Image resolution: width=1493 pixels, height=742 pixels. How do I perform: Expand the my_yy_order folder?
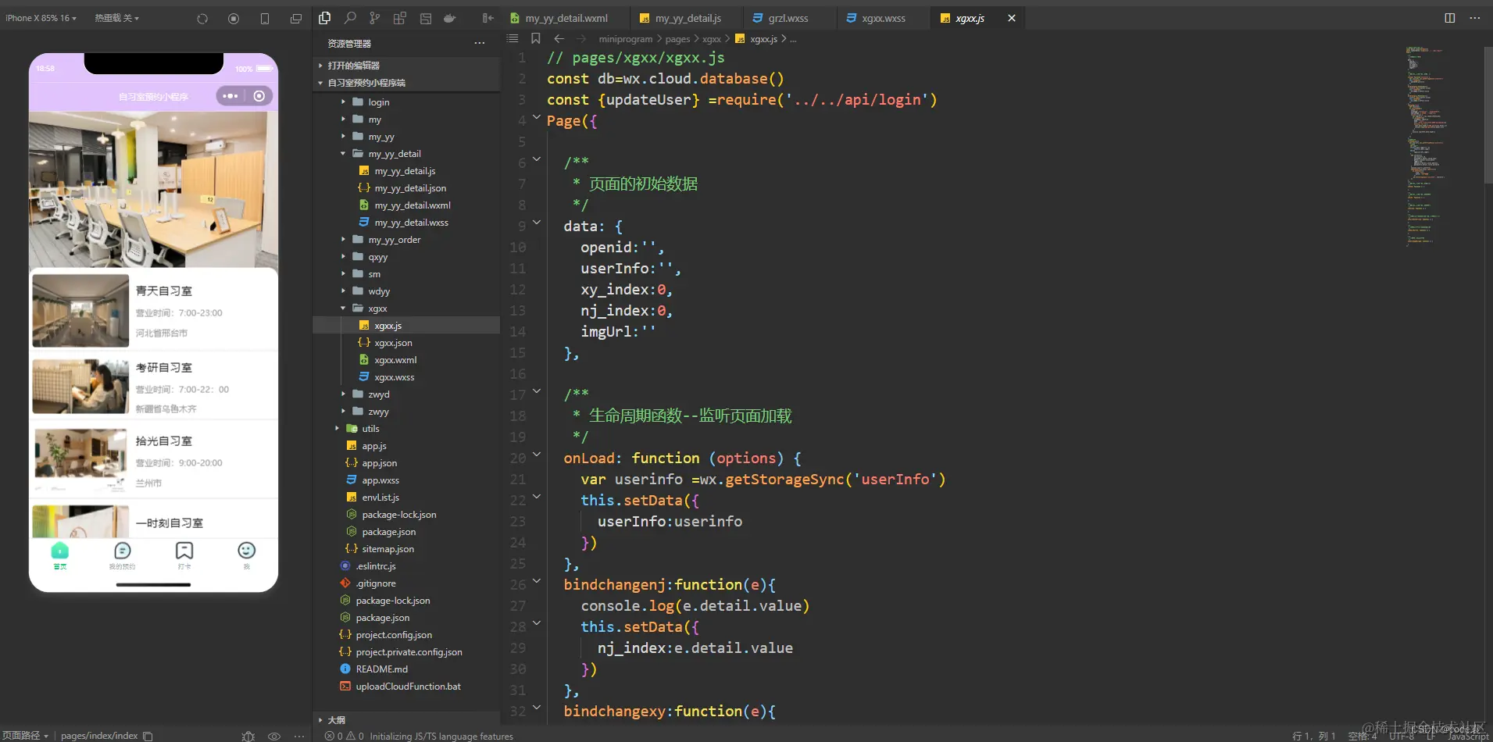394,240
